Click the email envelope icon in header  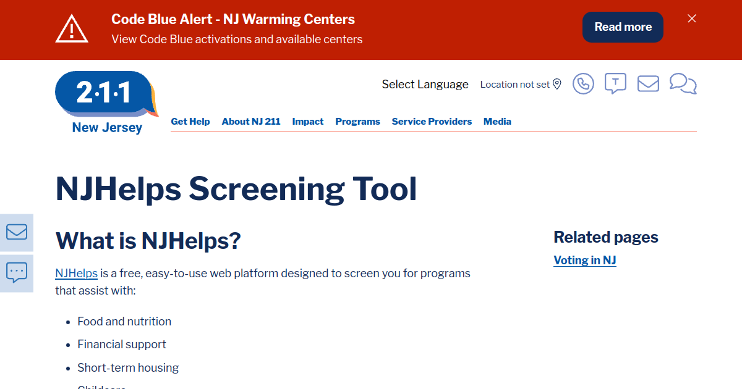648,83
